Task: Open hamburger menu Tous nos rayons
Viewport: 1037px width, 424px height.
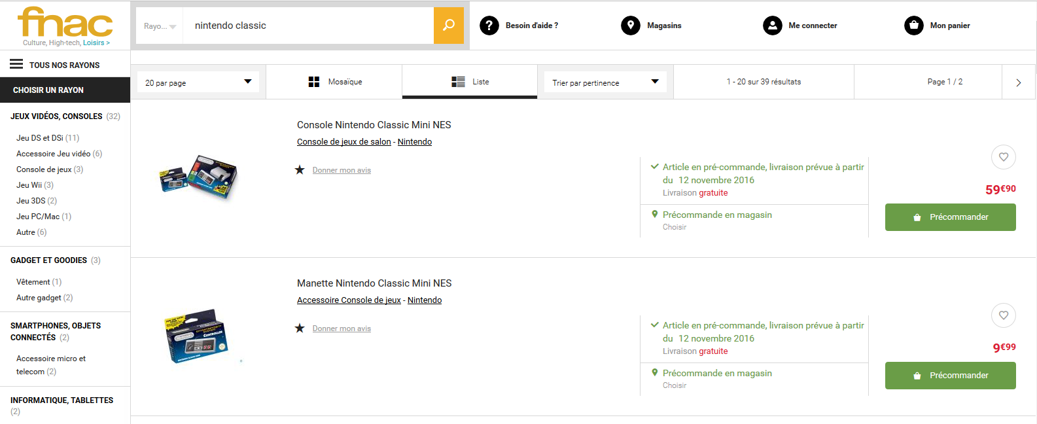Action: (x=16, y=64)
